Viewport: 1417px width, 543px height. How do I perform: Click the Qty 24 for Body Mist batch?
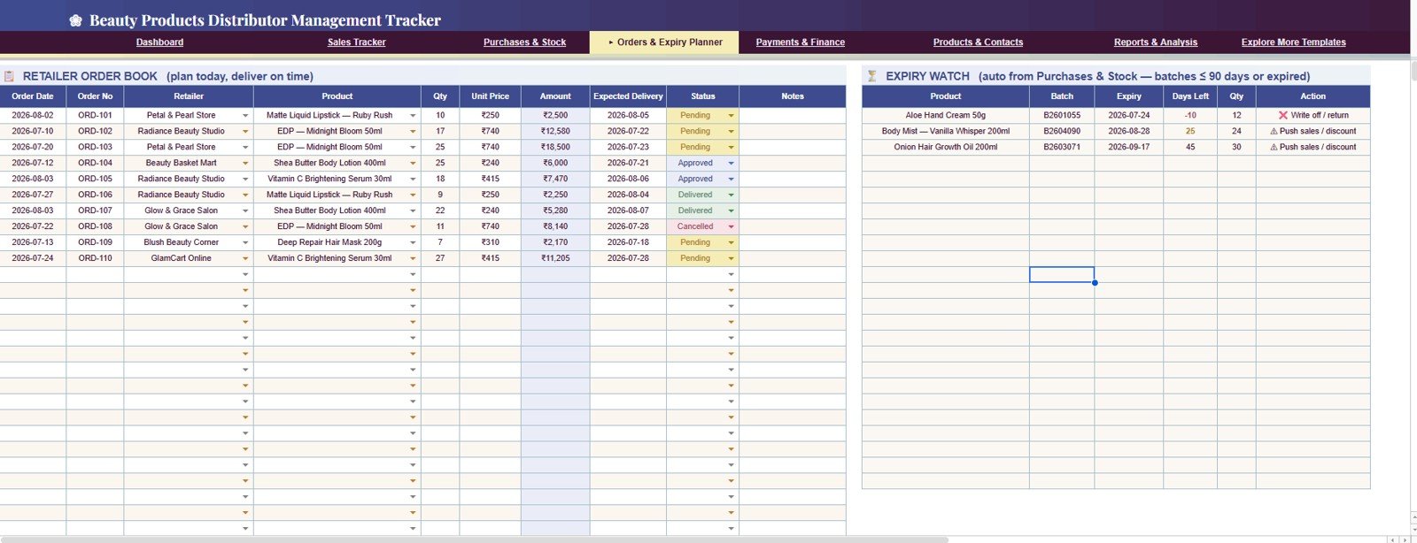(x=1236, y=131)
